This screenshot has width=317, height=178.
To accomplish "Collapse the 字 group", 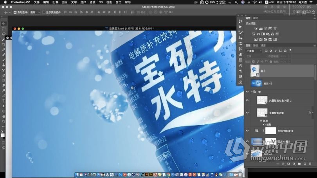I will point(252,92).
